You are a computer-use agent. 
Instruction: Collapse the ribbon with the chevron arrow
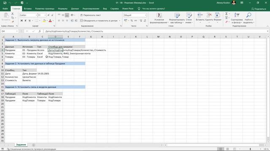[267, 26]
